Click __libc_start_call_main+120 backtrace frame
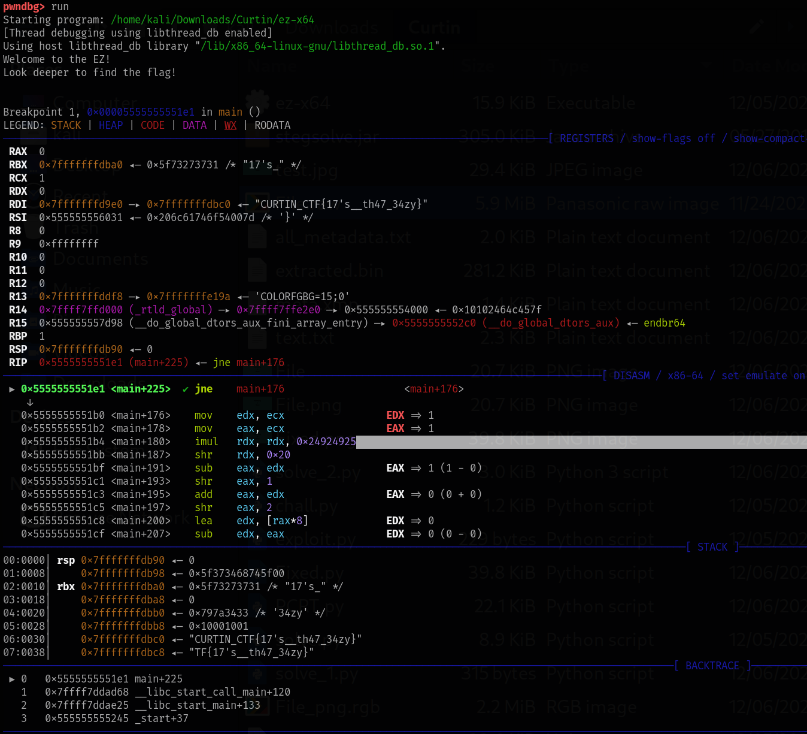This screenshot has width=807, height=734. coord(213,692)
